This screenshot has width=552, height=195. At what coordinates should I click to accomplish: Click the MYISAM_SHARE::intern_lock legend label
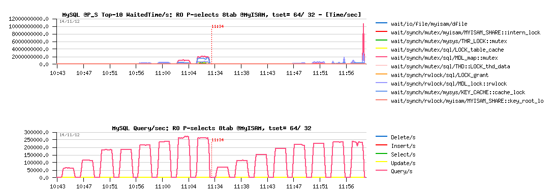tap(466, 32)
